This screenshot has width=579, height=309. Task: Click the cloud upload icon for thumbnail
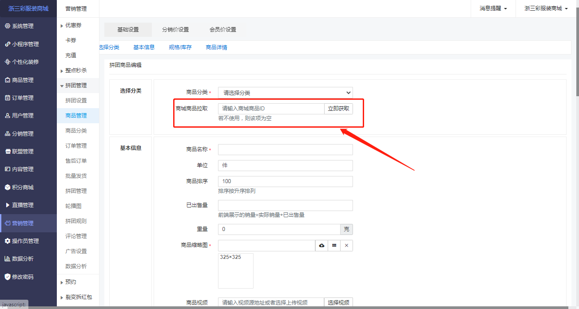(322, 246)
